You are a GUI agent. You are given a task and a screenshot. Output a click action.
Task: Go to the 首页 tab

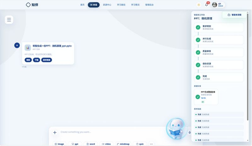click(x=83, y=5)
